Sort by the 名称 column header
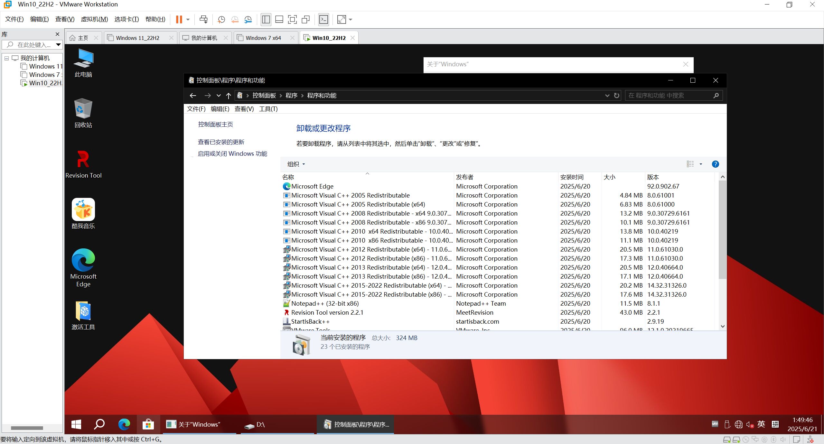 (367, 177)
